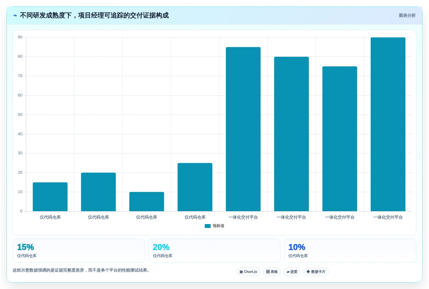The image size is (429, 289).
Task: Click the y-axis label 90
Action: (20, 37)
